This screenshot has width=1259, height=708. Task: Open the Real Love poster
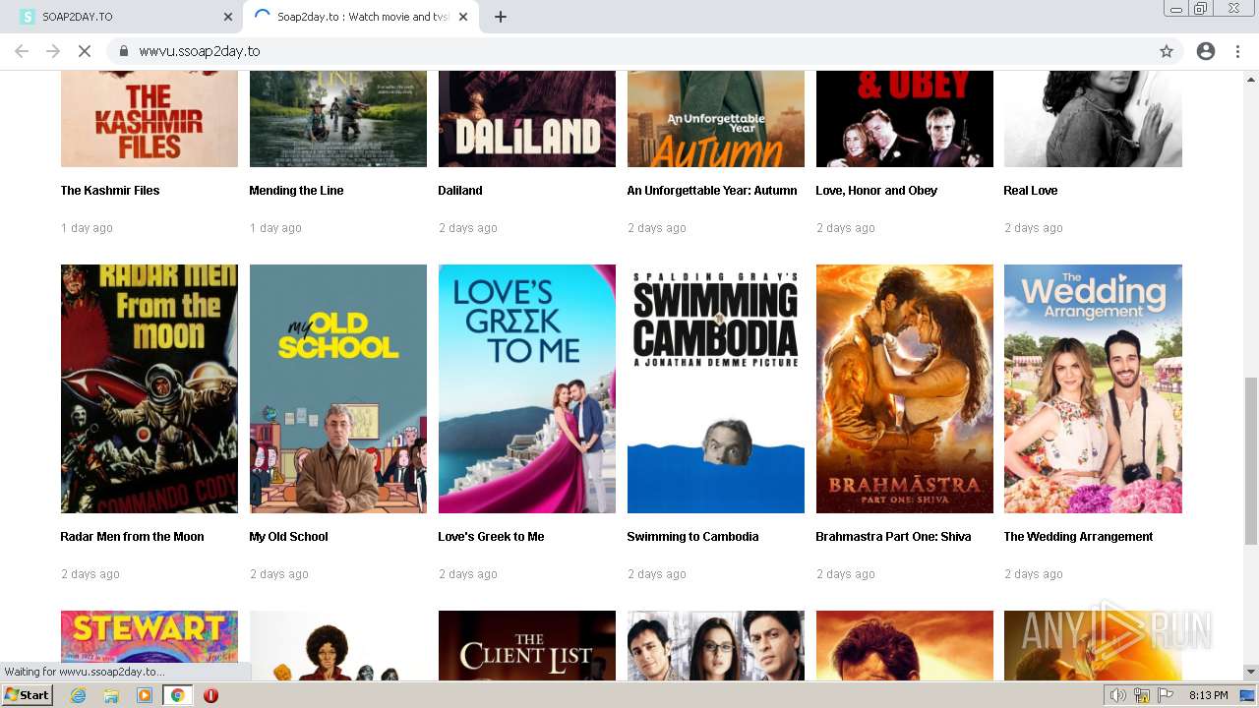[x=1093, y=119]
